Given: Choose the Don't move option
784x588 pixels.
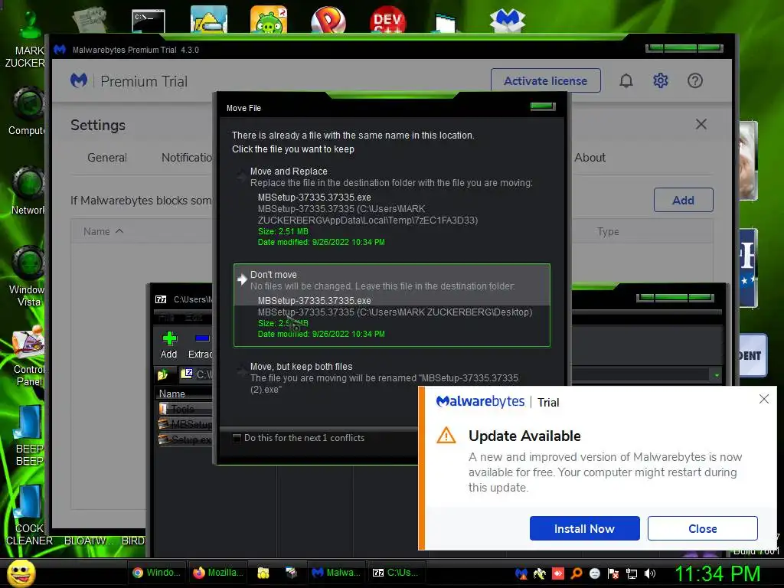Looking at the screenshot, I should tap(392, 305).
